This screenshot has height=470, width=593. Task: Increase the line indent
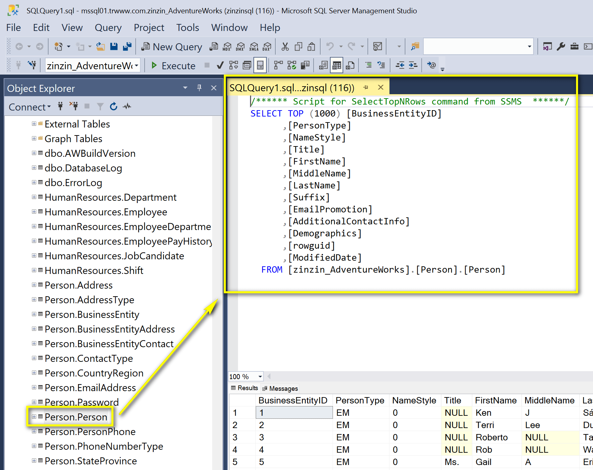pyautogui.click(x=413, y=65)
